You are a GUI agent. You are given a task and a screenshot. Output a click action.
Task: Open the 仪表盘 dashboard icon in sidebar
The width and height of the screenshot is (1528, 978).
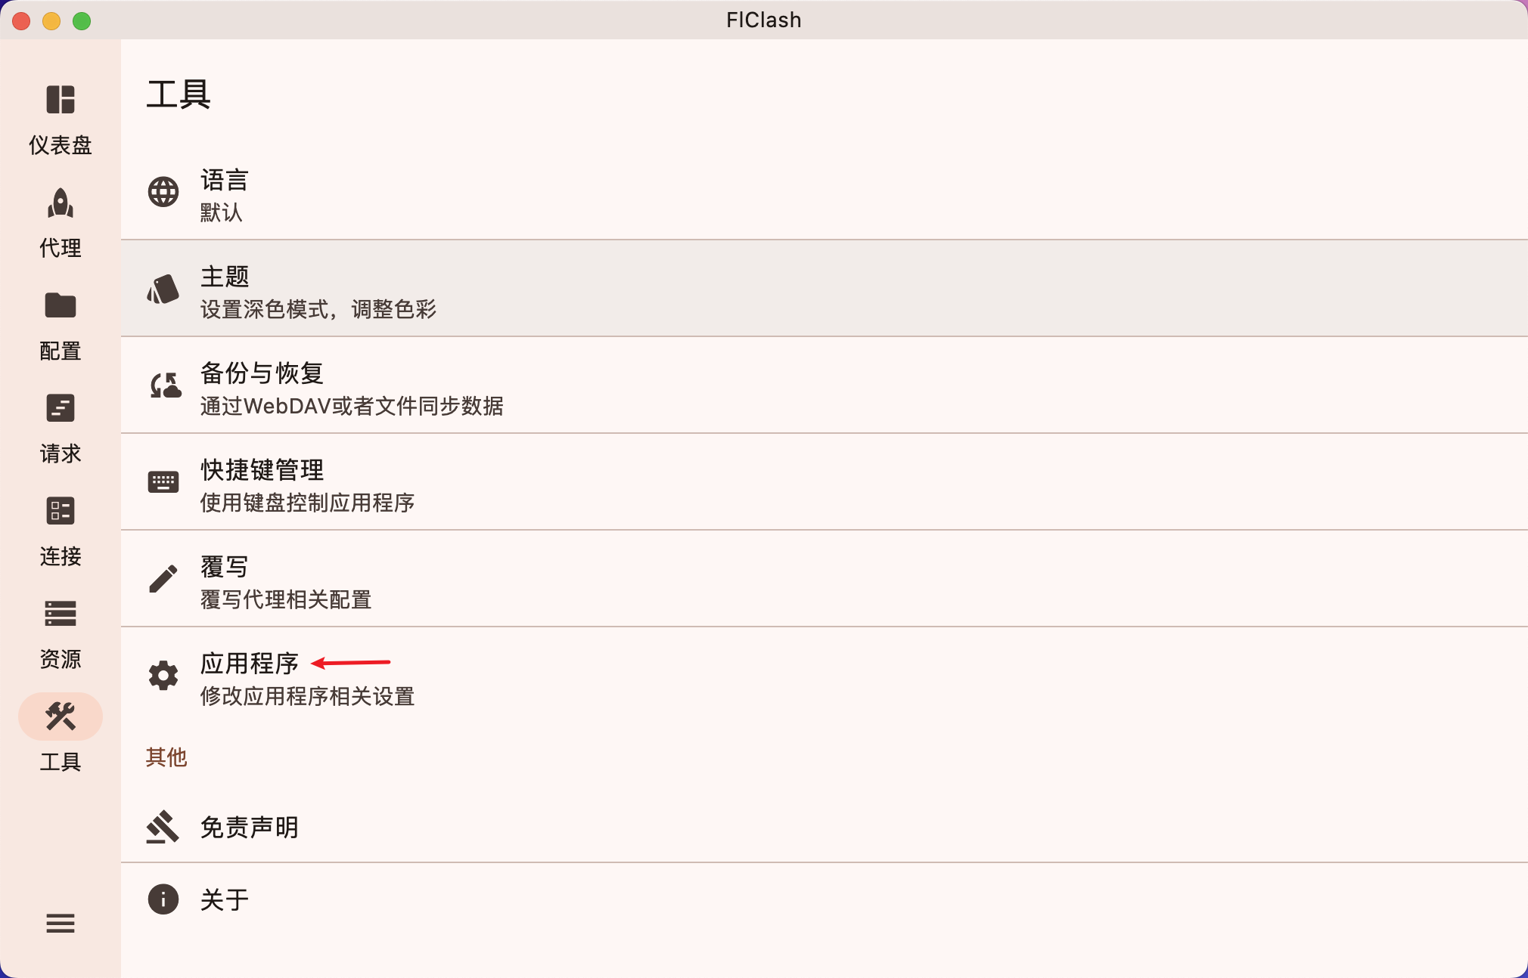tap(61, 100)
